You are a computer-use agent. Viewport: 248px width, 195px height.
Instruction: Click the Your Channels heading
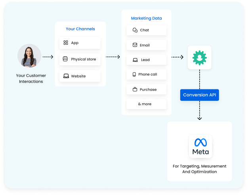tap(80, 29)
